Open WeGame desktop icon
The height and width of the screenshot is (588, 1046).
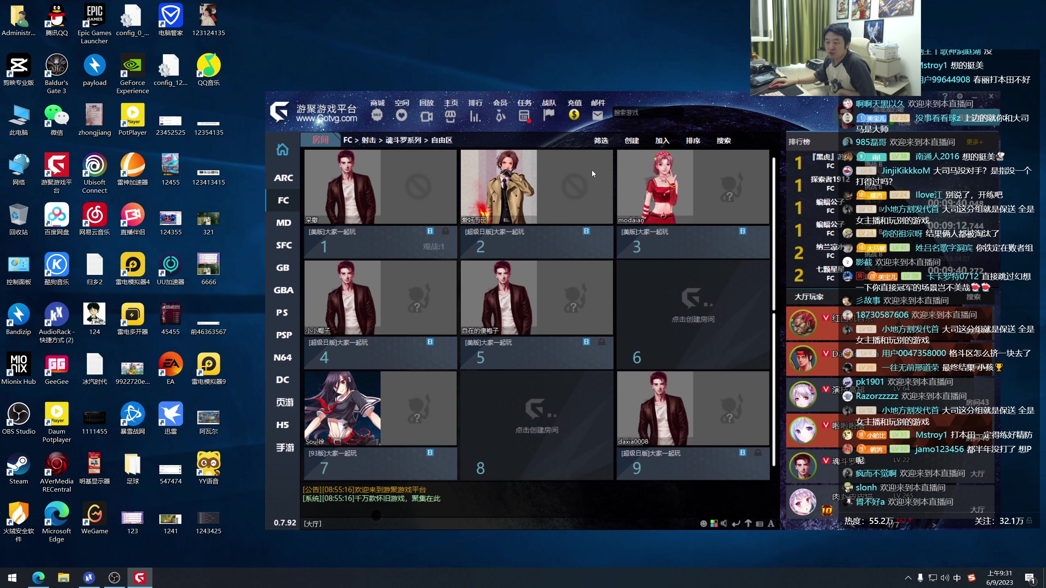(x=94, y=518)
